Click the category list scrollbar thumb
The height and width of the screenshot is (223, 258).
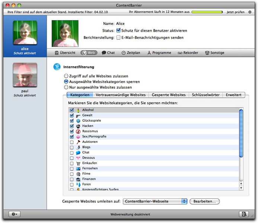(x=241, y=133)
